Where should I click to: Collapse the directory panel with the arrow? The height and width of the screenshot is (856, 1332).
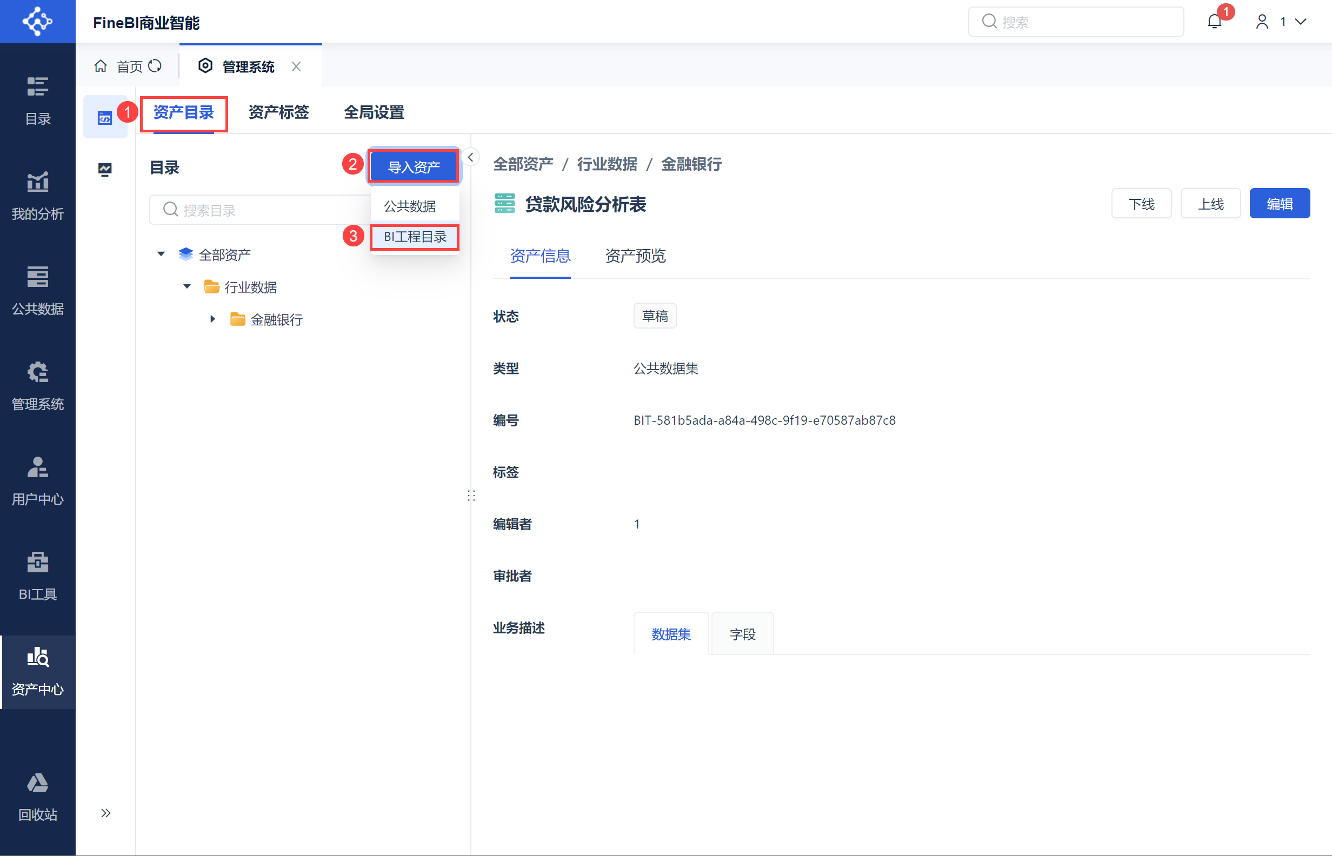click(x=470, y=157)
